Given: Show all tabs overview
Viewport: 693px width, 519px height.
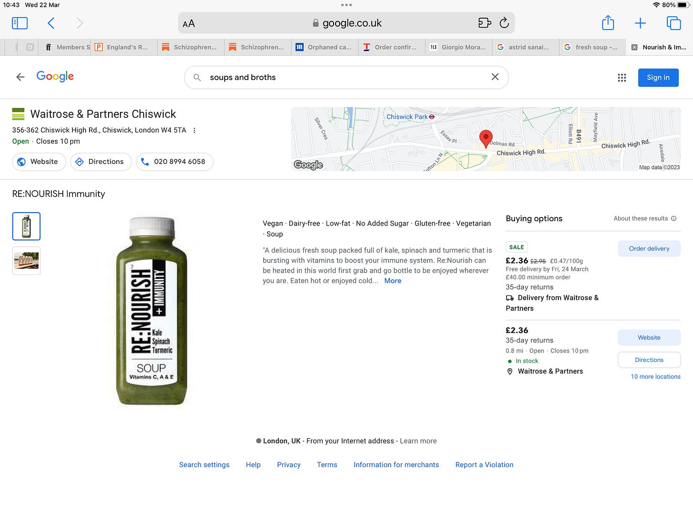Looking at the screenshot, I should click(673, 23).
